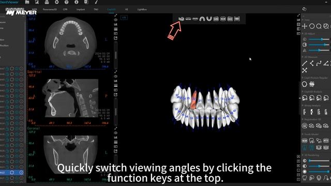This screenshot has height=186, width=331.
Task: Click the printer icon in the top toolbar
Action: [47, 2]
